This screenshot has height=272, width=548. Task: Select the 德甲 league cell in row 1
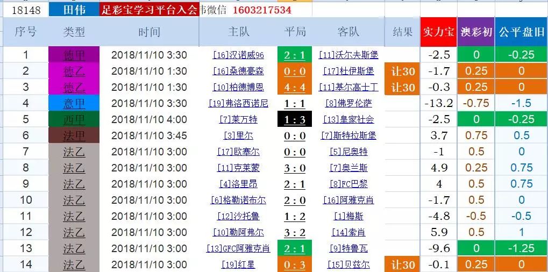pos(74,55)
